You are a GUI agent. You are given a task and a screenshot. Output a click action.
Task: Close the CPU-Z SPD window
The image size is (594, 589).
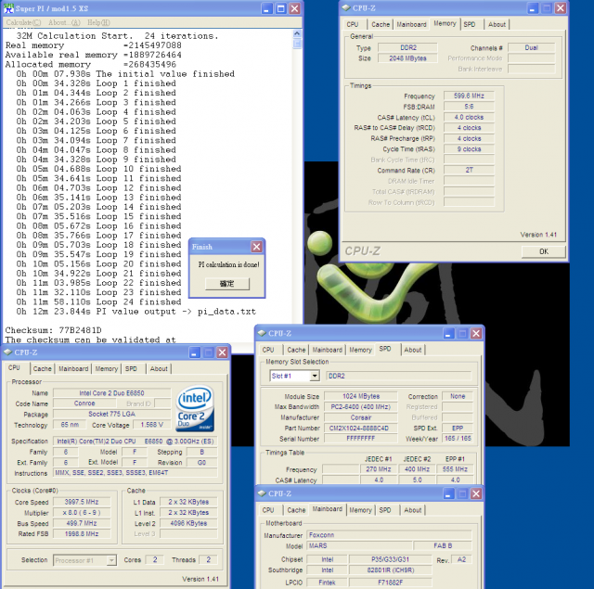pos(476,333)
